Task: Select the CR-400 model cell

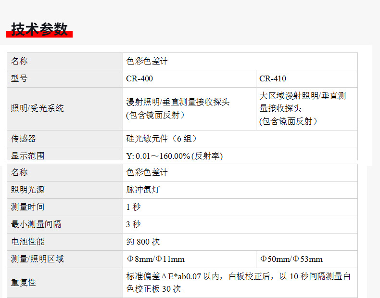Action: click(189, 79)
